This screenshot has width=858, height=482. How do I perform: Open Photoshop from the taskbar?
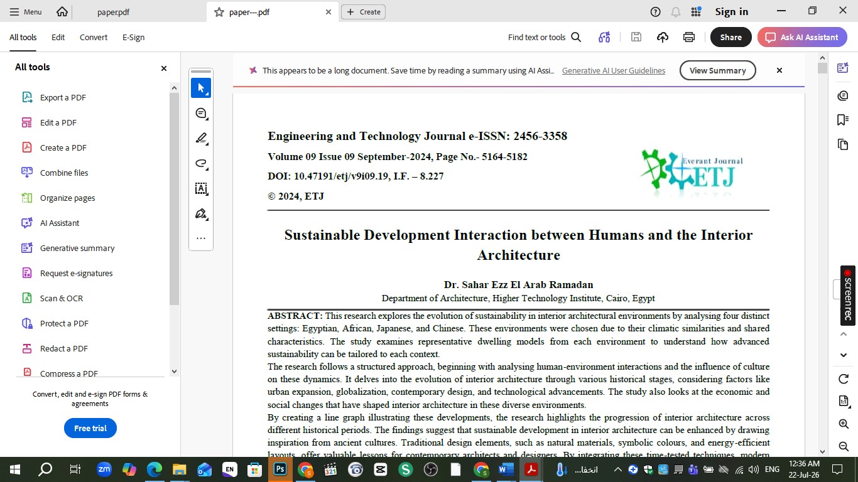[280, 469]
